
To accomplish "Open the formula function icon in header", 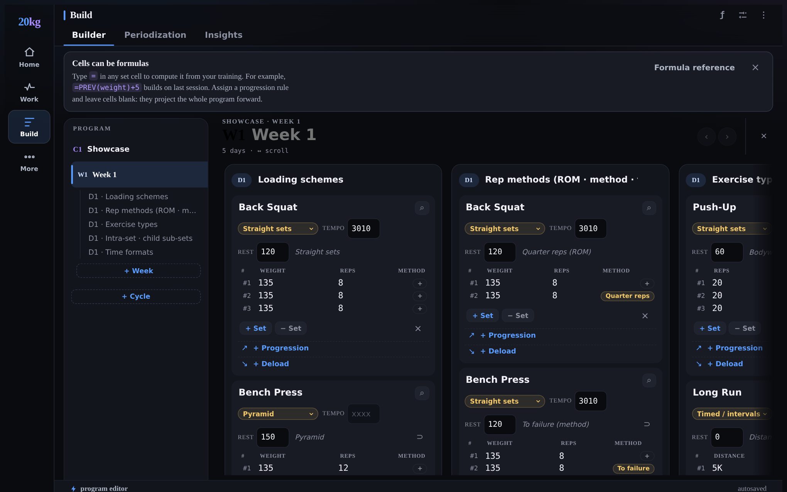I will pos(722,15).
